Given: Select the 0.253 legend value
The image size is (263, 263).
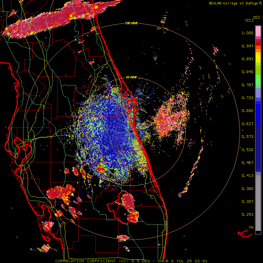Looking at the screenshot, I should (248, 214).
